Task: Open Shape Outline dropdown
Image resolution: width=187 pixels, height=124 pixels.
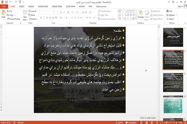Action: point(157,15)
